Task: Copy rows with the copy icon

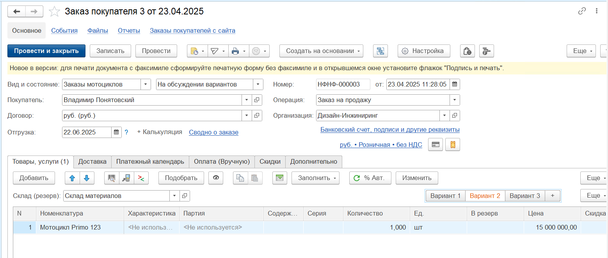Action: click(x=240, y=178)
